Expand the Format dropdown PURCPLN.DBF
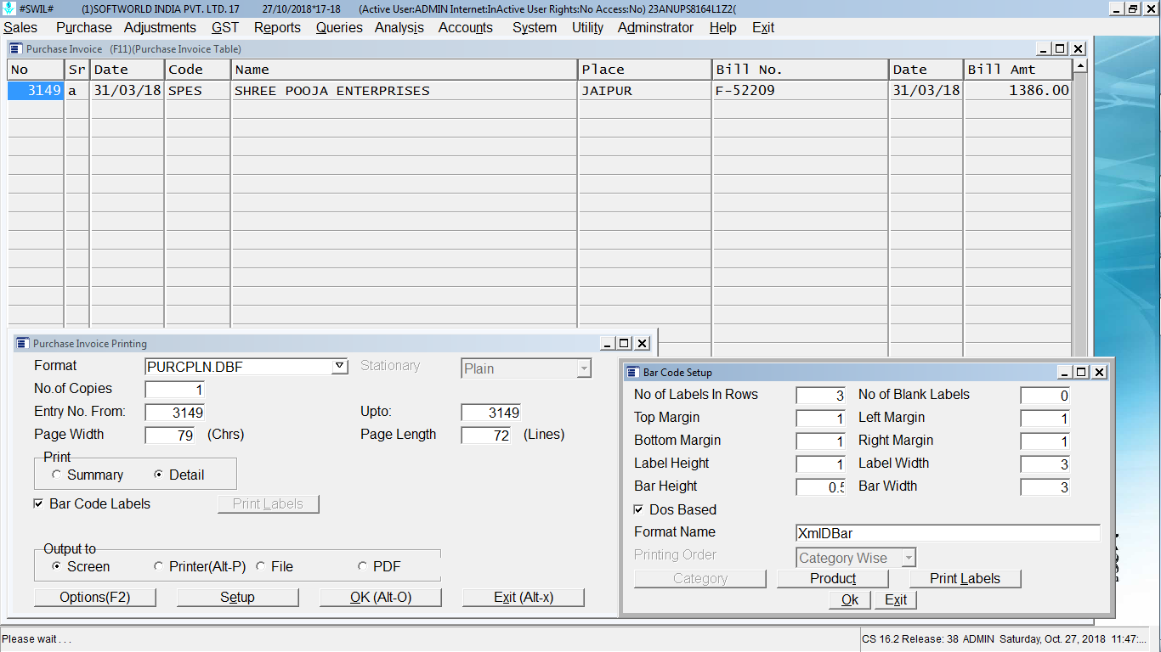Viewport: 1161px width, 652px height. [339, 366]
